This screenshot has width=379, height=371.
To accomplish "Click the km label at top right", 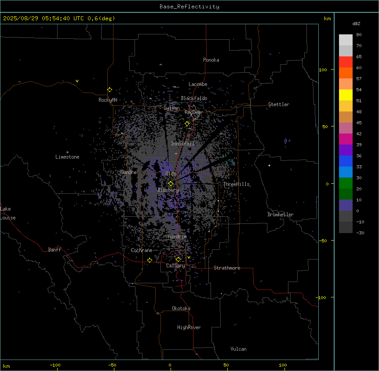I will (x=327, y=19).
